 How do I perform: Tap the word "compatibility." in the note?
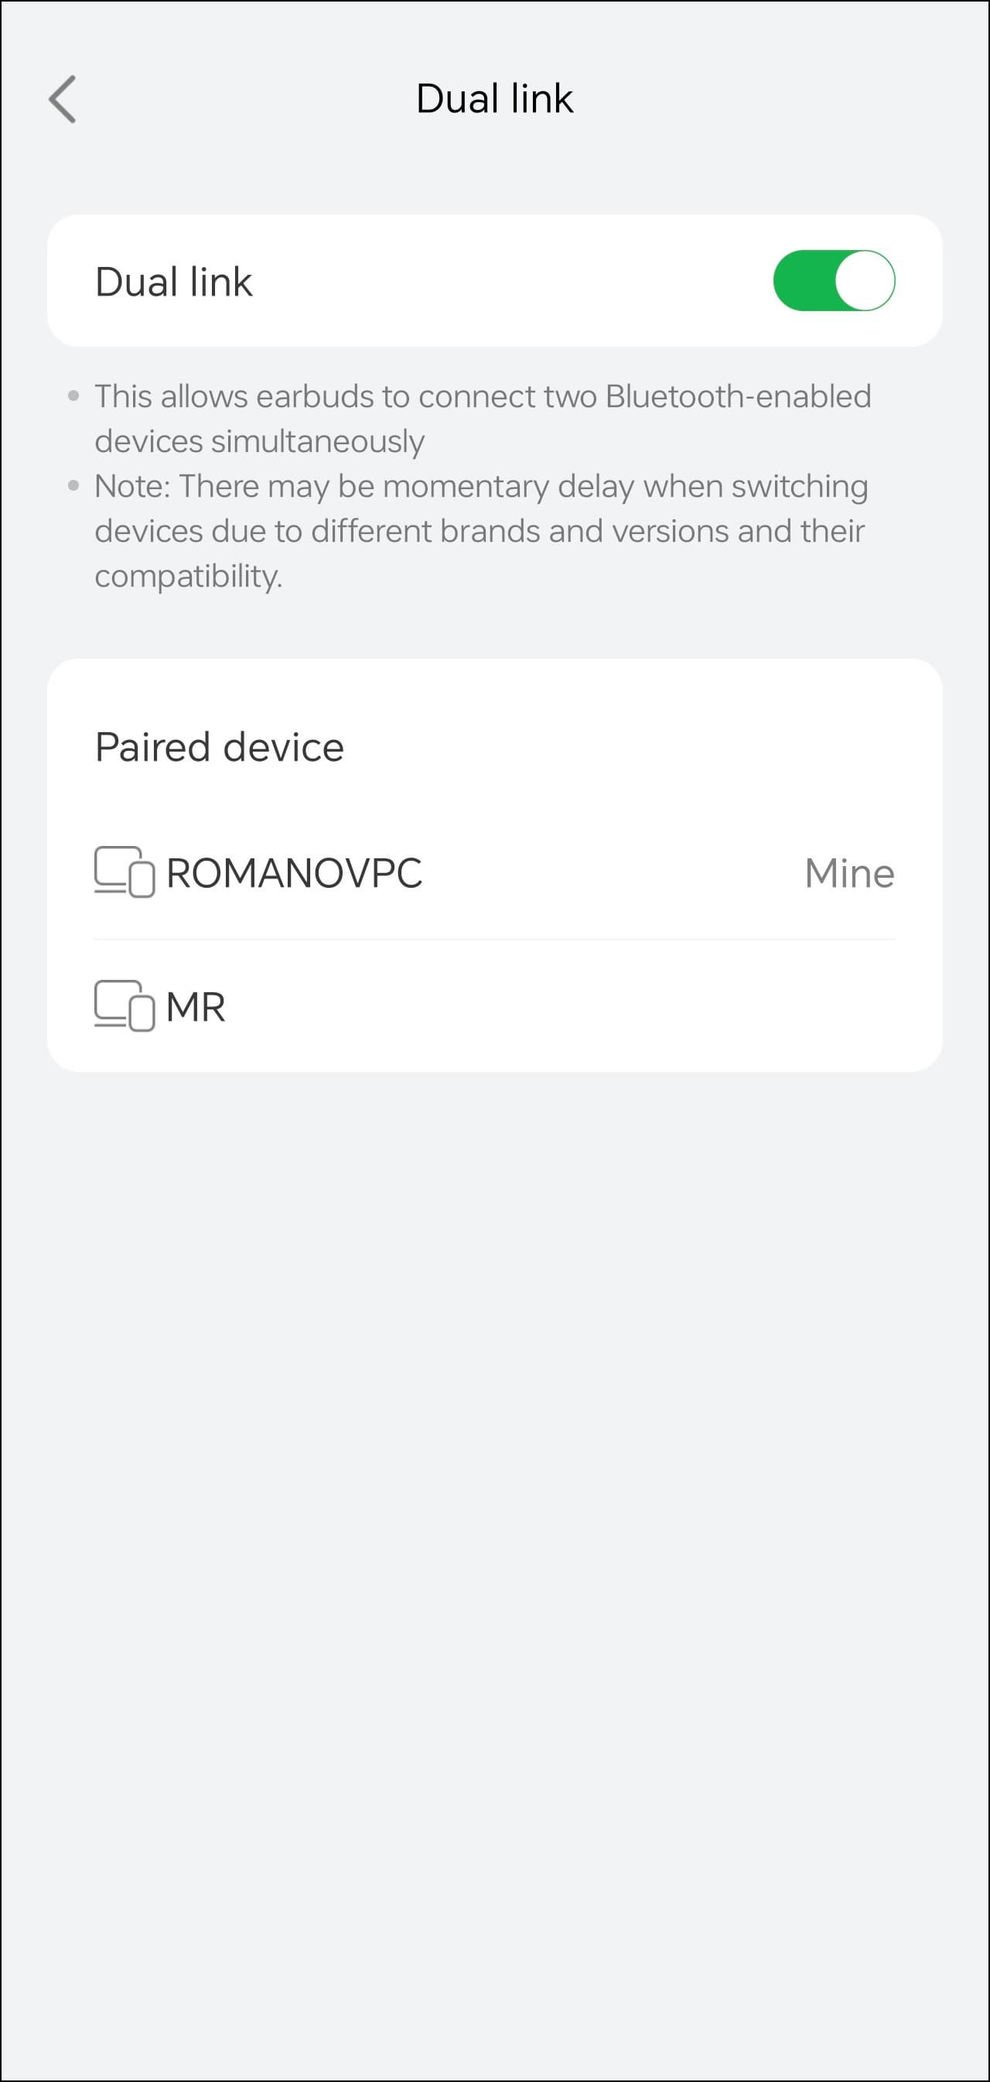coord(188,576)
